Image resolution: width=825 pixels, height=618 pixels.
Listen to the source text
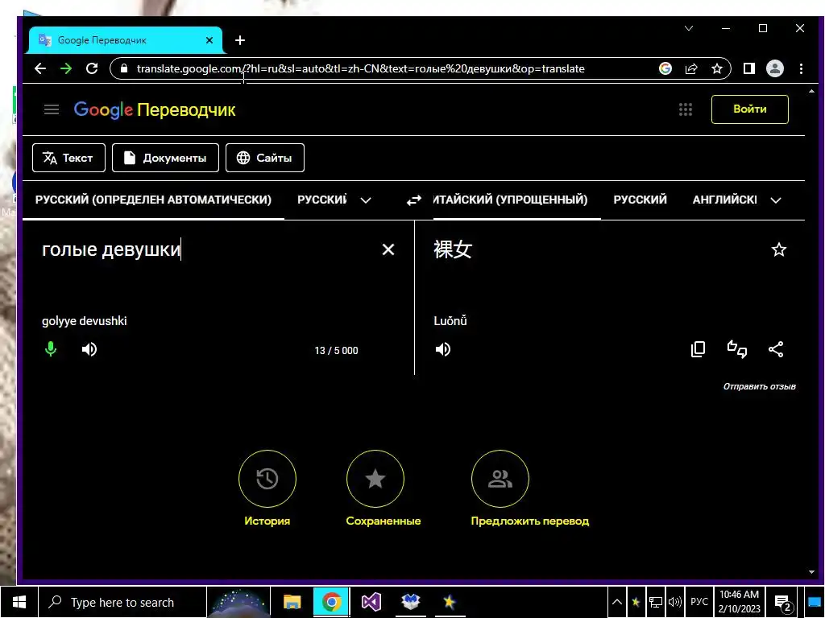(89, 349)
